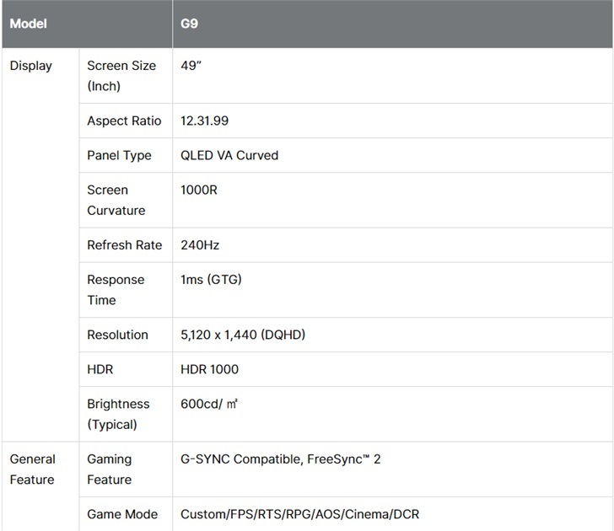Select the 12.31.99 aspect ratio value
Screen dimensions: 614x531
click(x=204, y=121)
